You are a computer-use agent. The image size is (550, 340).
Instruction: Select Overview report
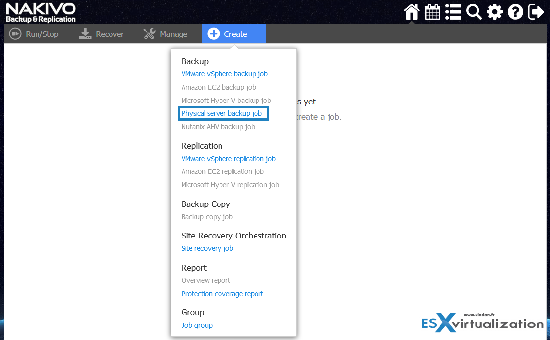(206, 280)
